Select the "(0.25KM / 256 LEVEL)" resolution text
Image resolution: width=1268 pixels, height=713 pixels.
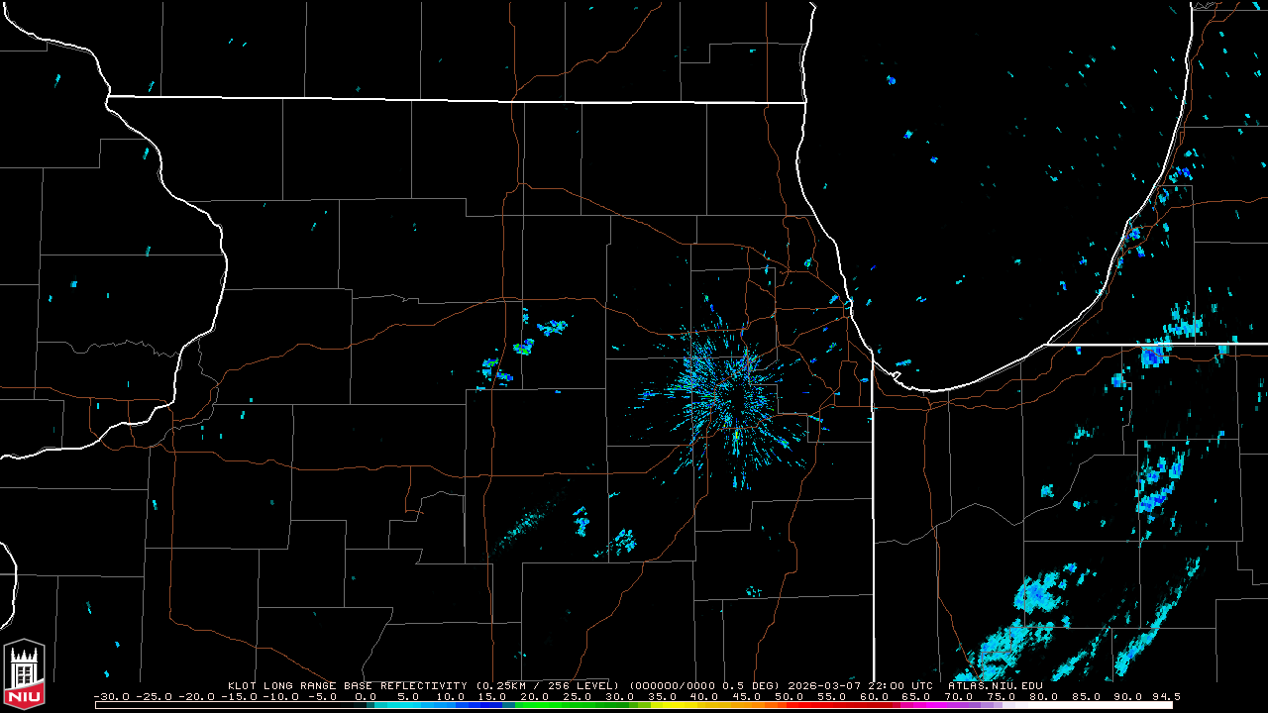[x=547, y=685]
